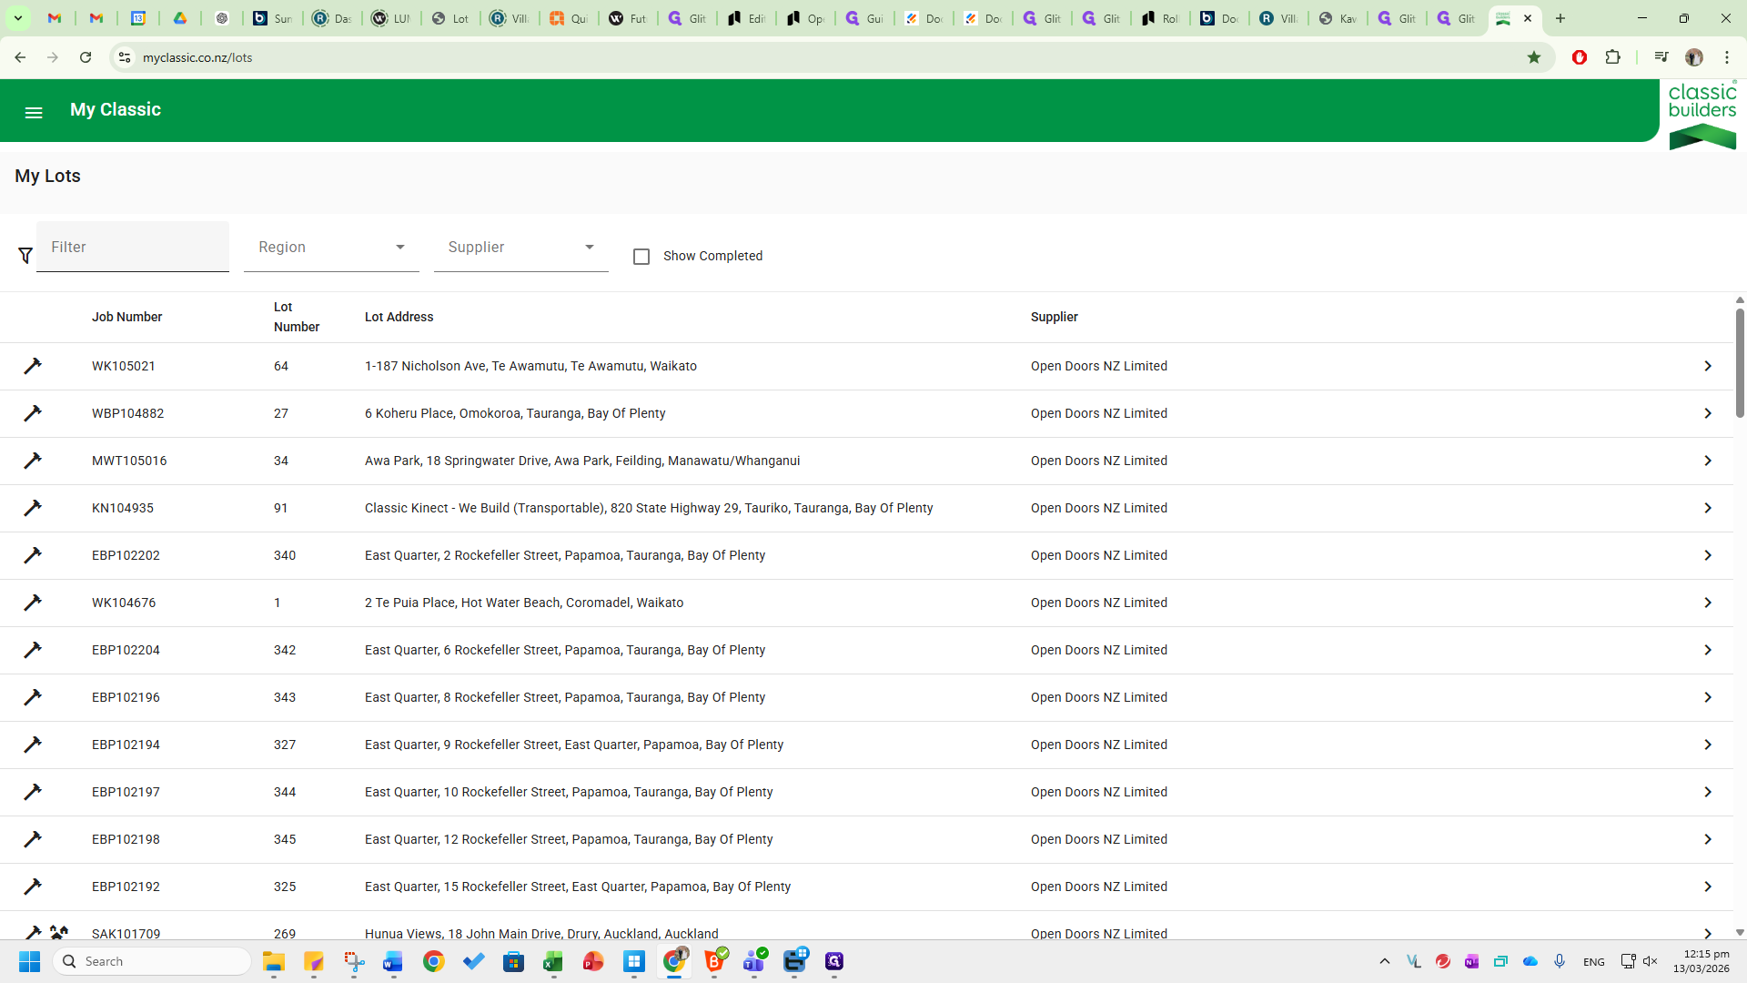Click into the Filter text field
1747x983 pixels.
point(133,248)
